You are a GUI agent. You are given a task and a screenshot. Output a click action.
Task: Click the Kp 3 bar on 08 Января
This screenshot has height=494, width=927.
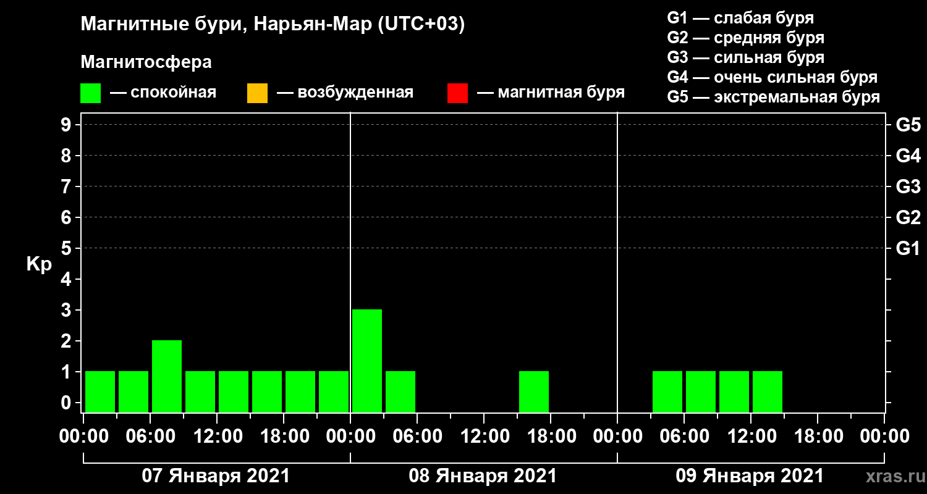pyautogui.click(x=367, y=361)
